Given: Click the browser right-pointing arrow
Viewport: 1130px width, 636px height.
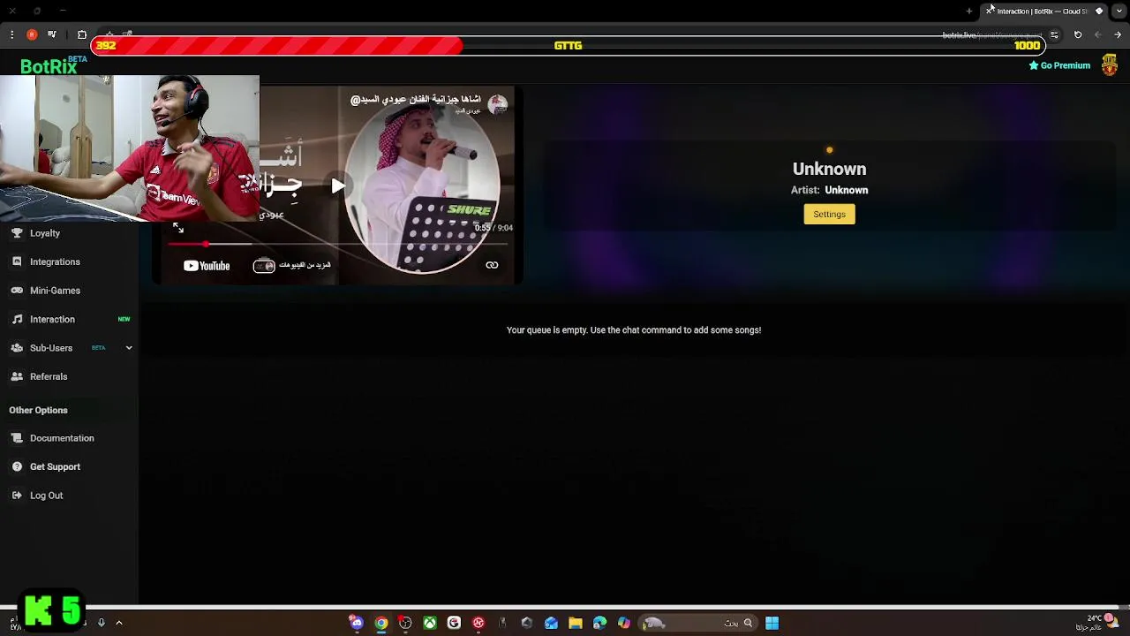Looking at the screenshot, I should tap(1118, 34).
